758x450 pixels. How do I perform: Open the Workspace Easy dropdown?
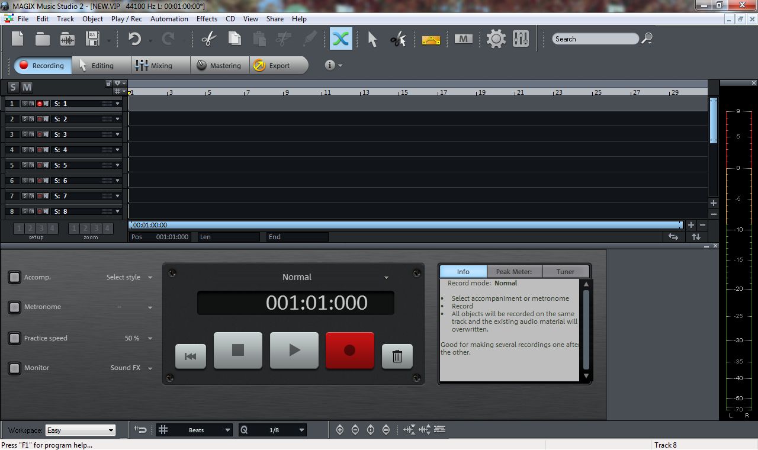[x=80, y=430]
